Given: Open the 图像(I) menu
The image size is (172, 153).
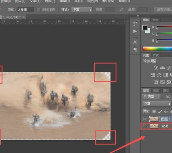Looking at the screenshot, I should 6,1.
